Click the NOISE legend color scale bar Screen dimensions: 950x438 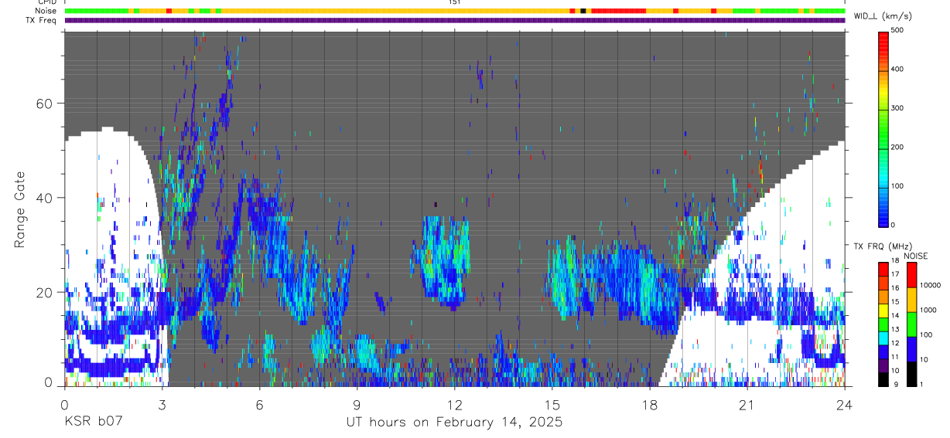click(912, 324)
